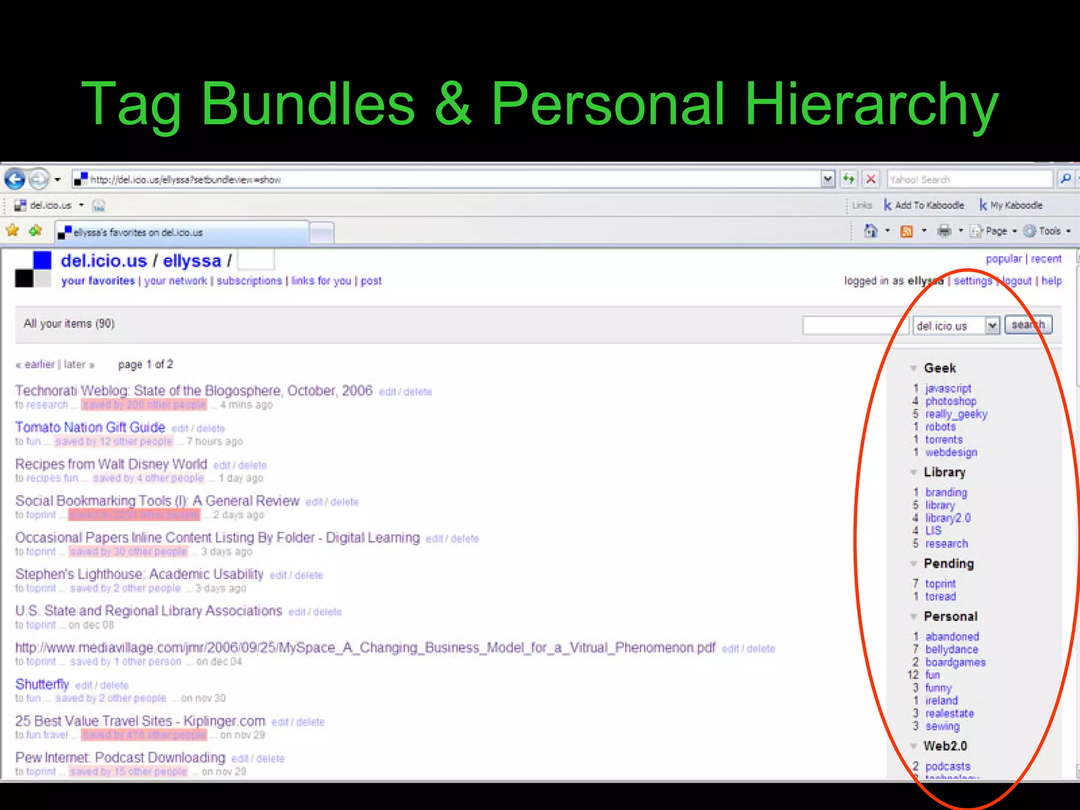Click the Print icon

pos(944,231)
